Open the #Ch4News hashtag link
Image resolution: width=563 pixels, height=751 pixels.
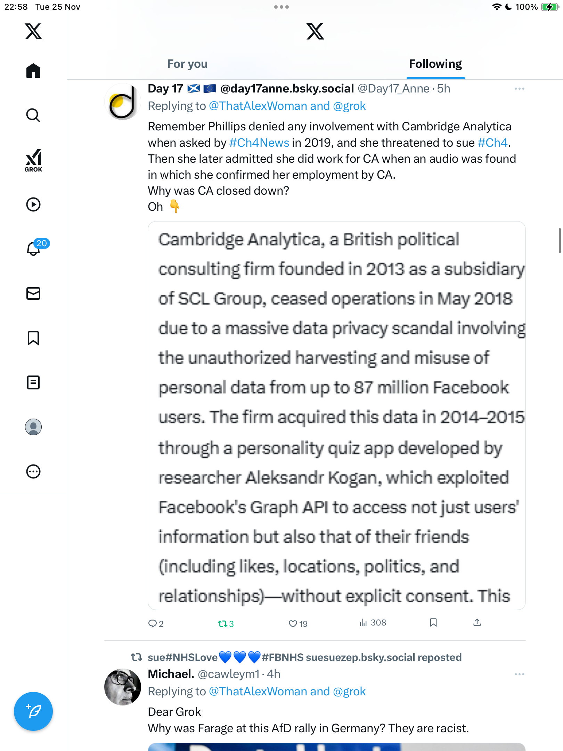point(259,143)
